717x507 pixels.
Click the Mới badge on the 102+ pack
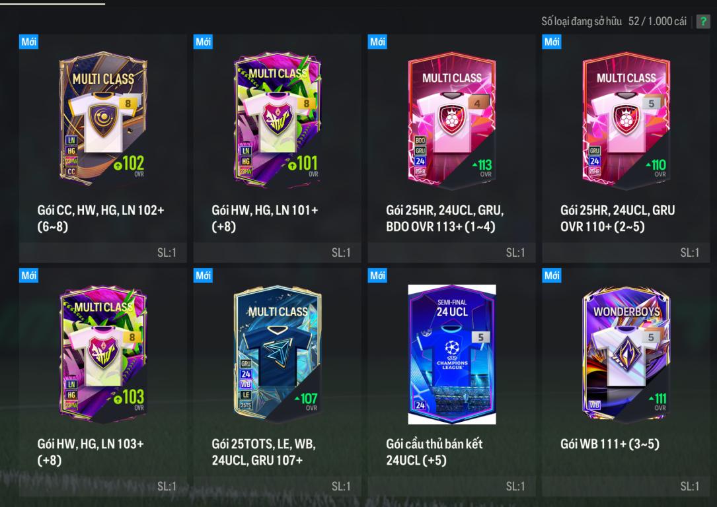(28, 42)
